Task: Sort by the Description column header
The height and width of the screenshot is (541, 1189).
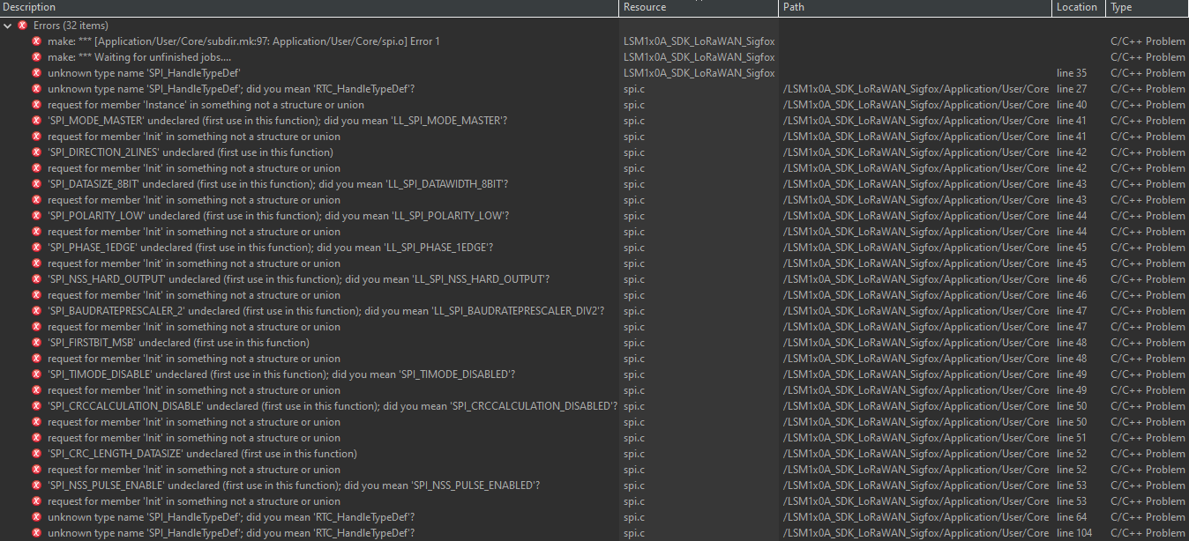Action: (29, 7)
